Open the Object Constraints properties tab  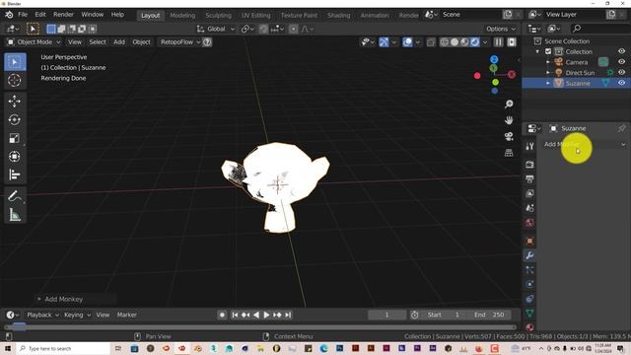[x=530, y=299]
